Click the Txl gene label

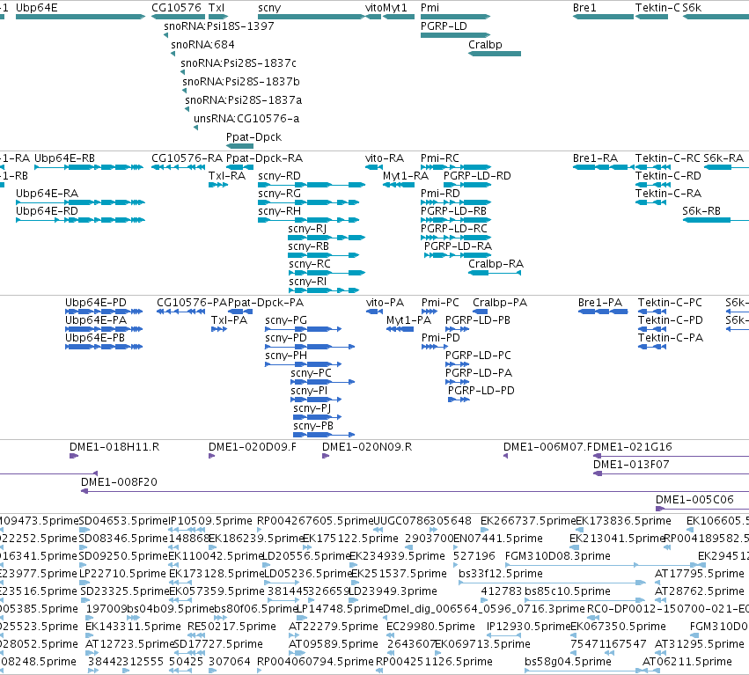pos(217,8)
